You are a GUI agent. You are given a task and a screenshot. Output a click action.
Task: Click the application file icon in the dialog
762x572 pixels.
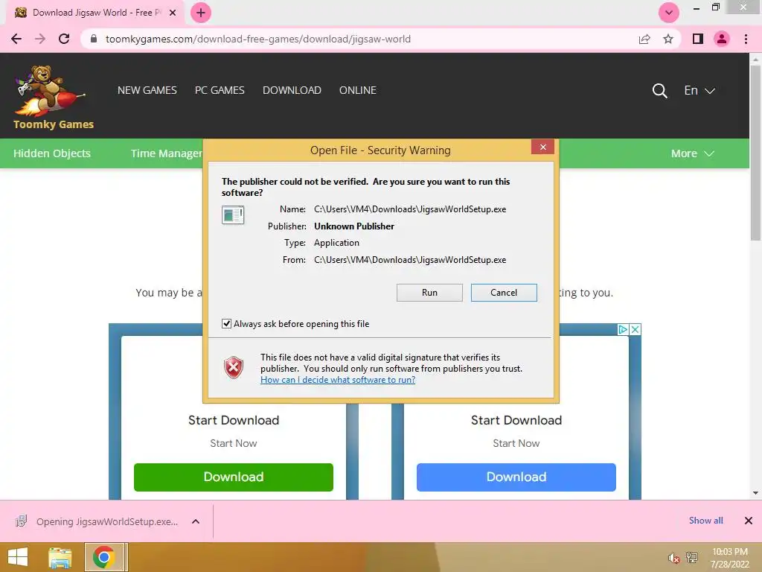pyautogui.click(x=233, y=214)
